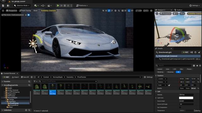This screenshot has height=113, width=202.
Task: Select the General filter in Details
Action: 160,69
